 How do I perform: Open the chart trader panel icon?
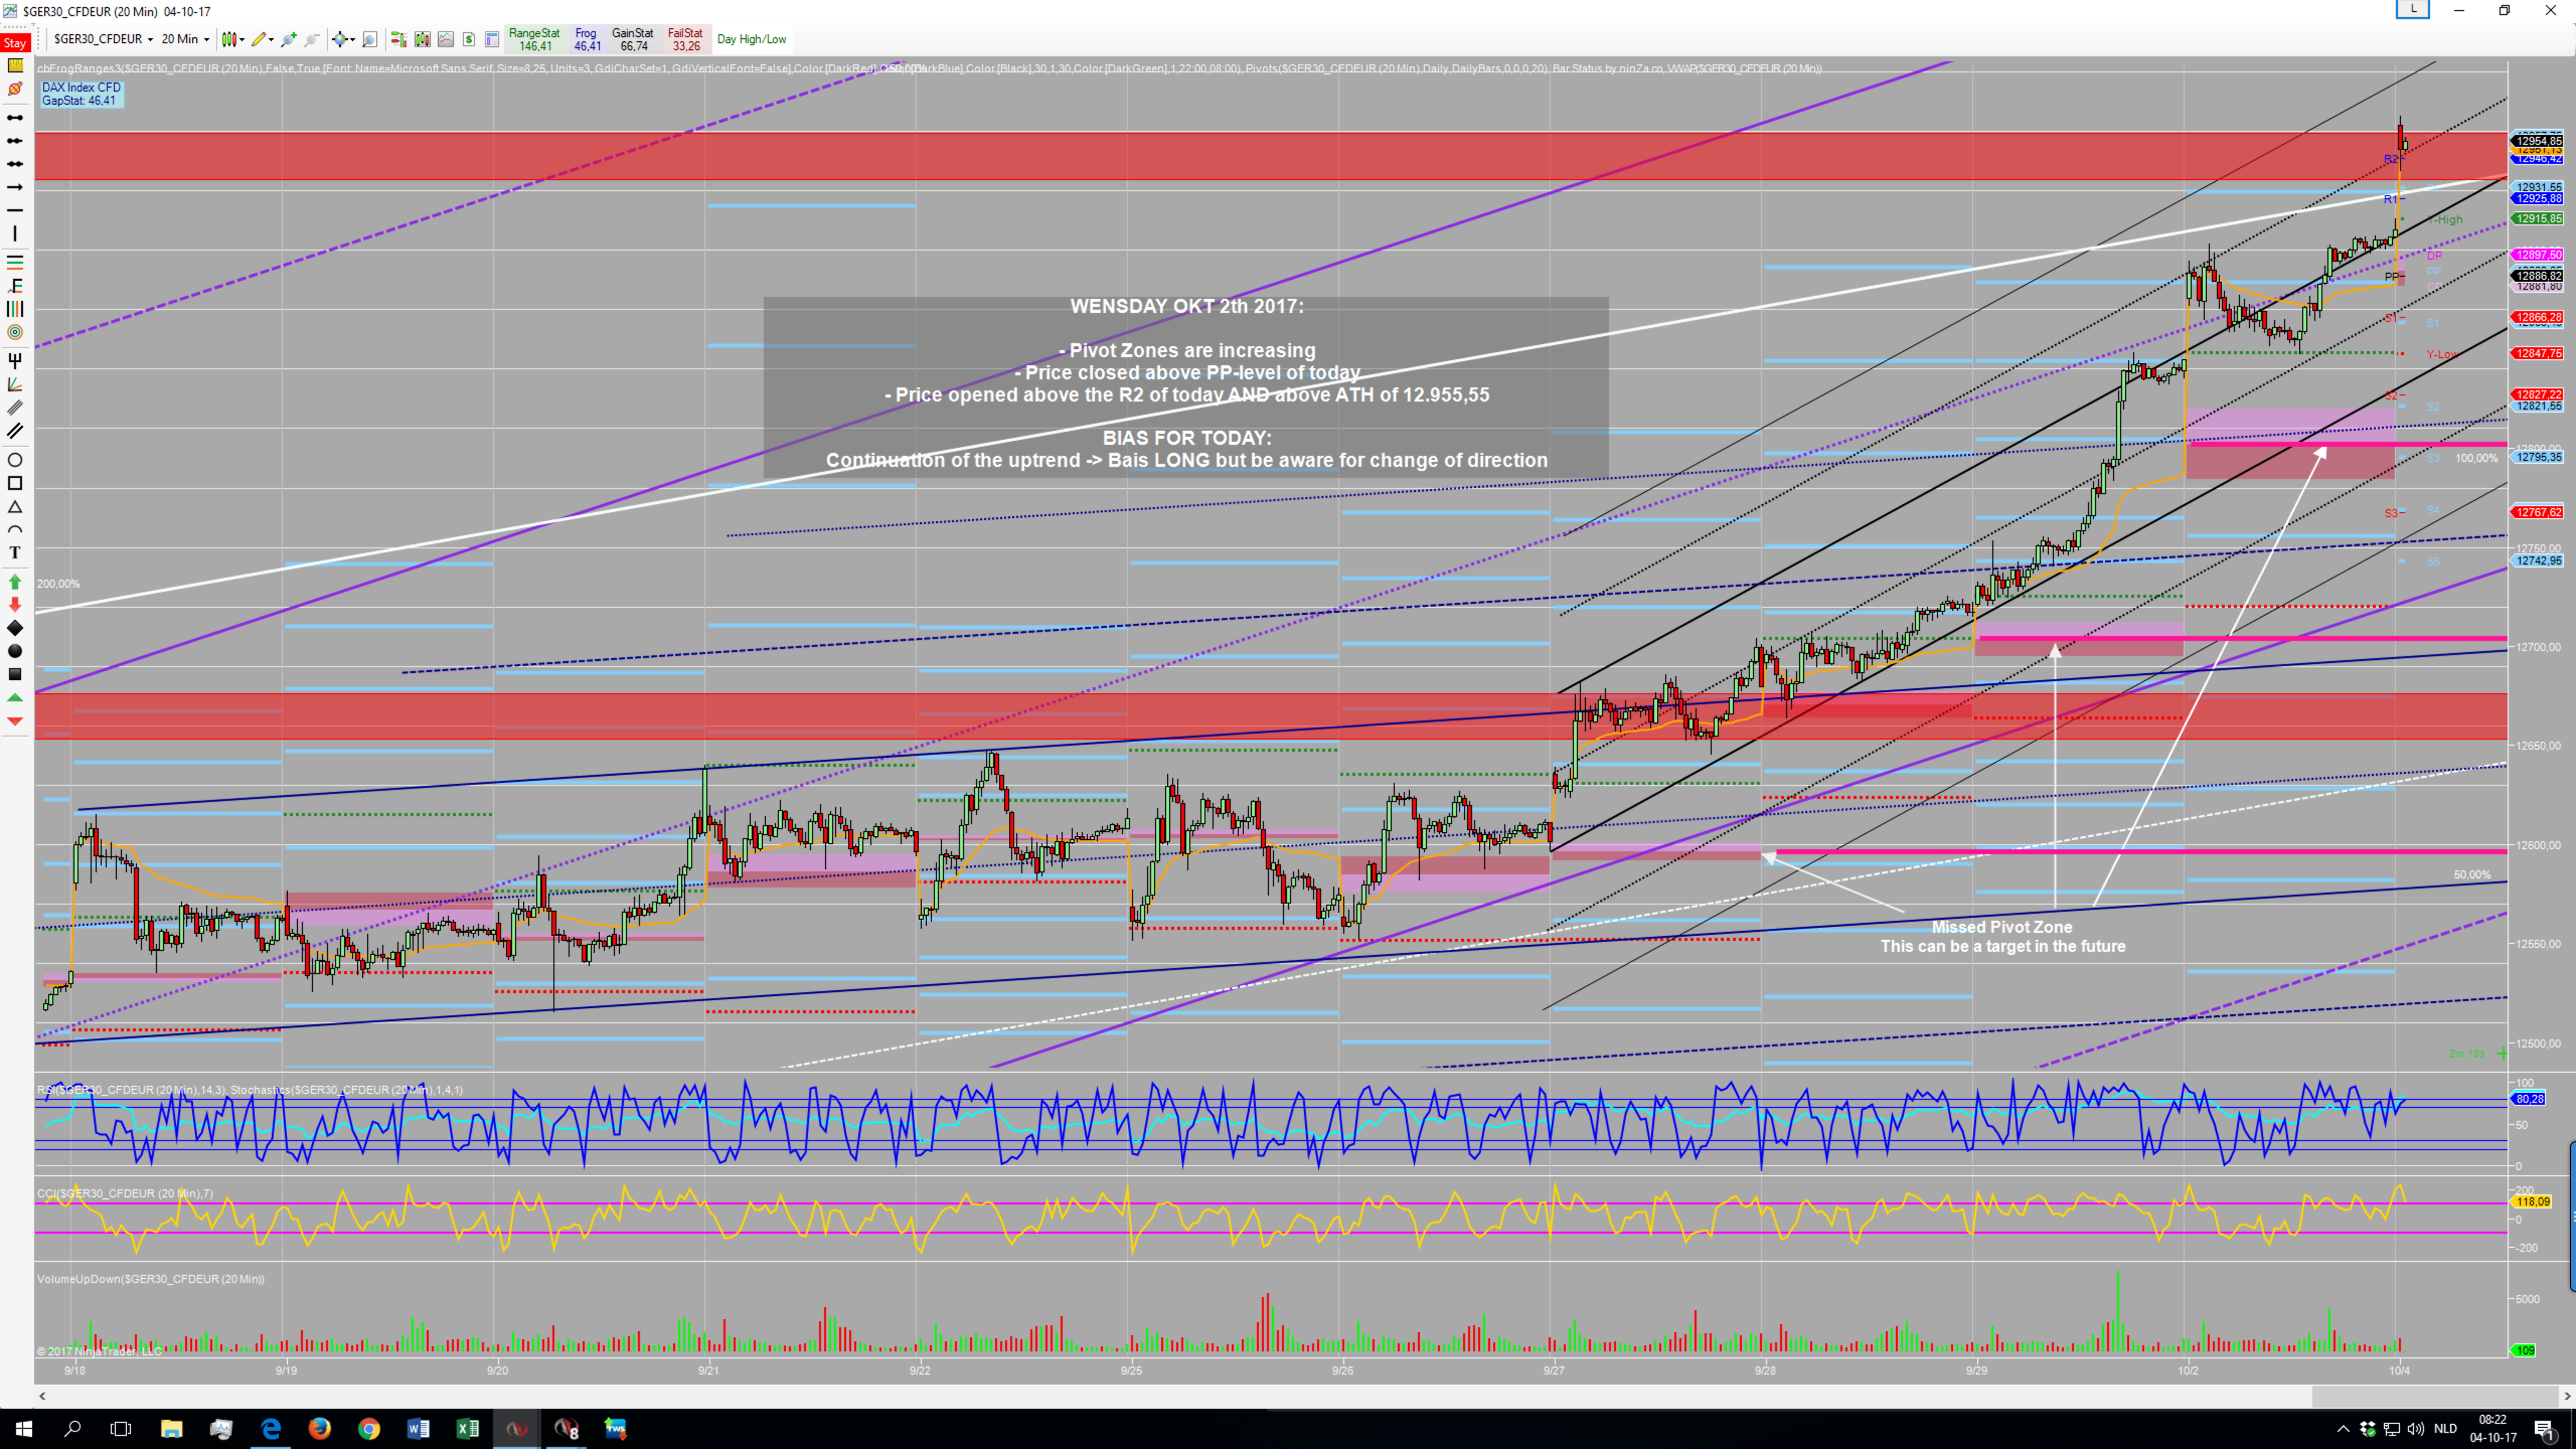[398, 39]
